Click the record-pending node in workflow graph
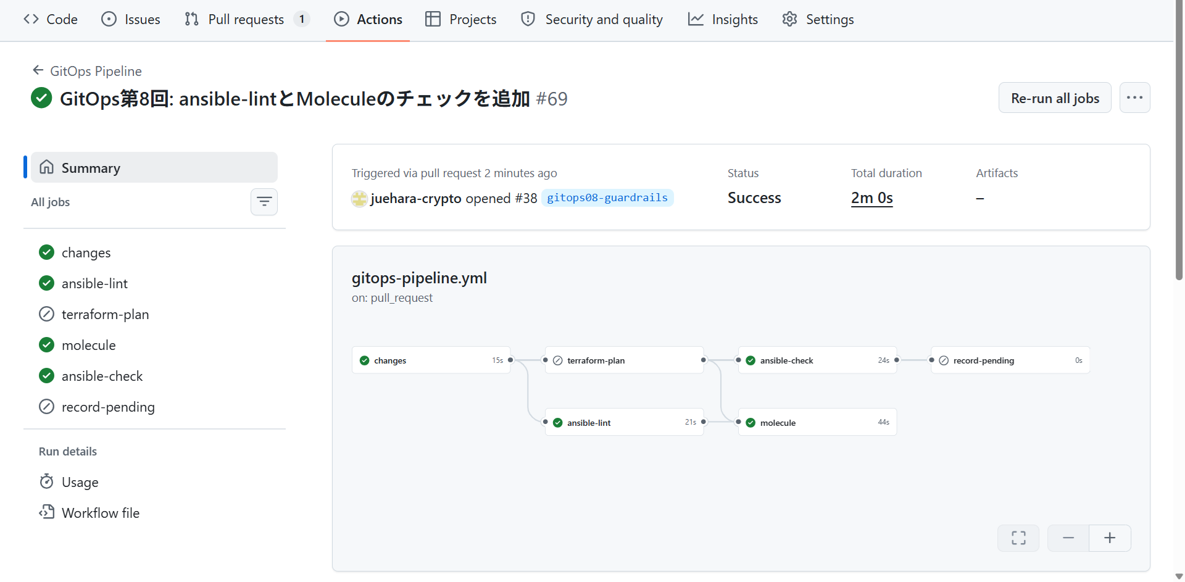The image size is (1185, 582). click(1010, 360)
